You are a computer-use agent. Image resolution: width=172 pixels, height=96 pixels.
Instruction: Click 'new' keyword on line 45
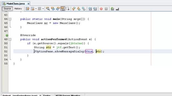pos(55,23)
